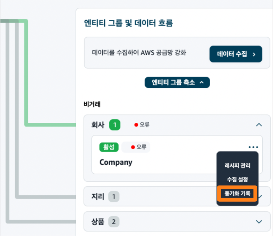Open the three-dot menu on Company card
The width and height of the screenshot is (273, 236).
253,147
